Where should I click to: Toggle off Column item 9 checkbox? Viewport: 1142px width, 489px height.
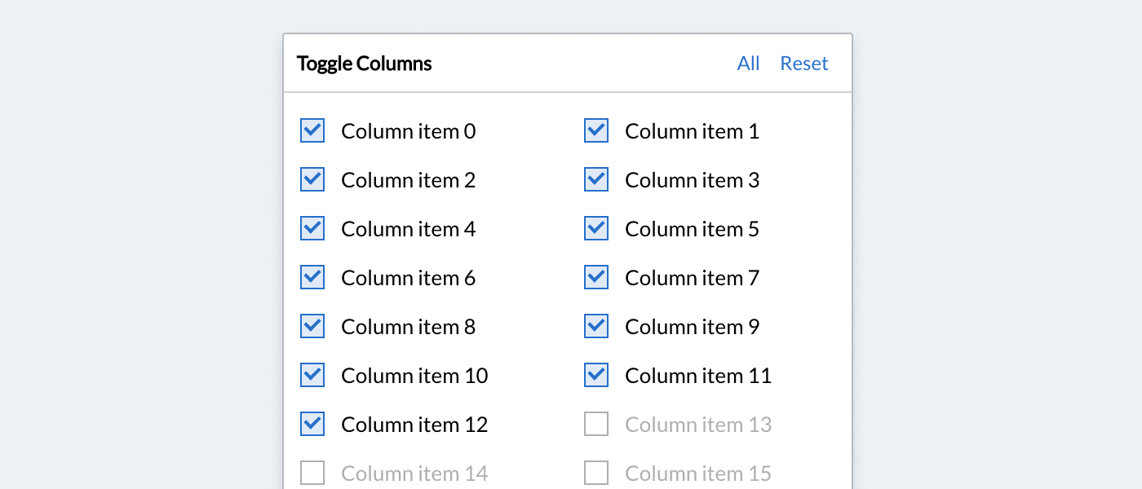tap(596, 326)
